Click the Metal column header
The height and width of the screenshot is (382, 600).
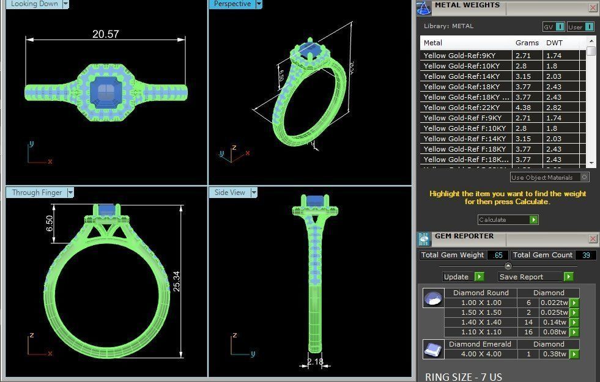[x=466, y=43]
